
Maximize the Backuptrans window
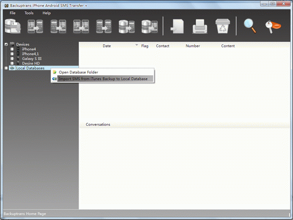pos(272,4)
